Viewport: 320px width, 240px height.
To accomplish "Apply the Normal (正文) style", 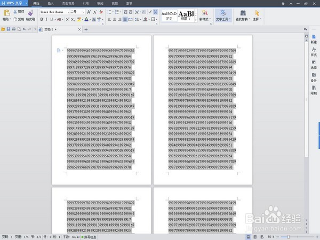I will tap(169, 15).
